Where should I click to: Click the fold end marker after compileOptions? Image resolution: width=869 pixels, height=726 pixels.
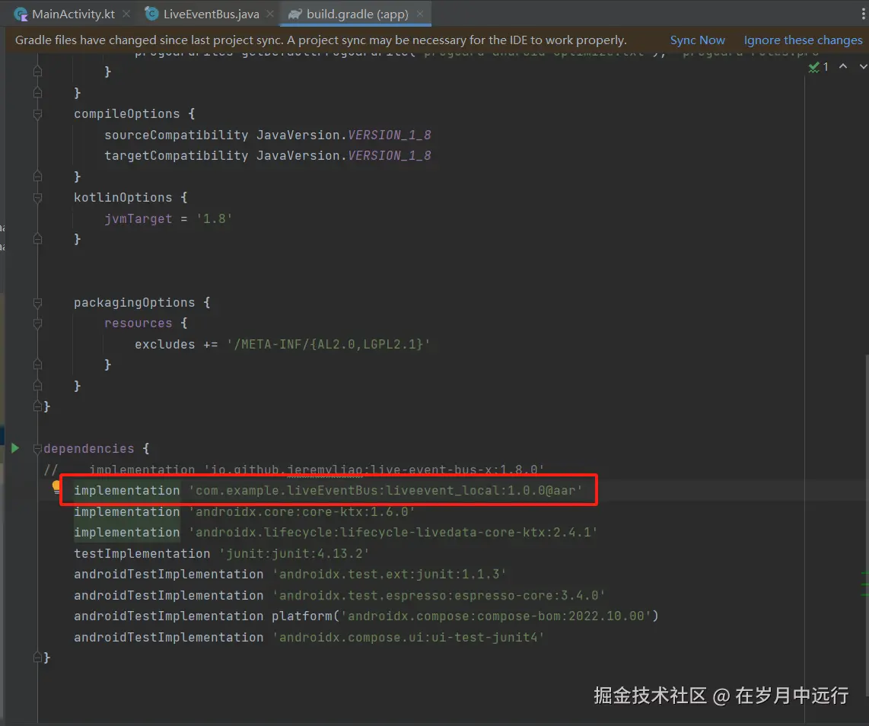(x=38, y=177)
